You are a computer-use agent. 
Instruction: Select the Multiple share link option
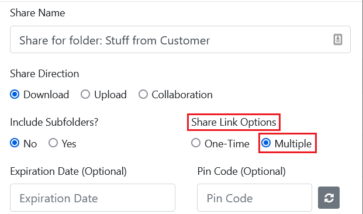click(x=266, y=143)
